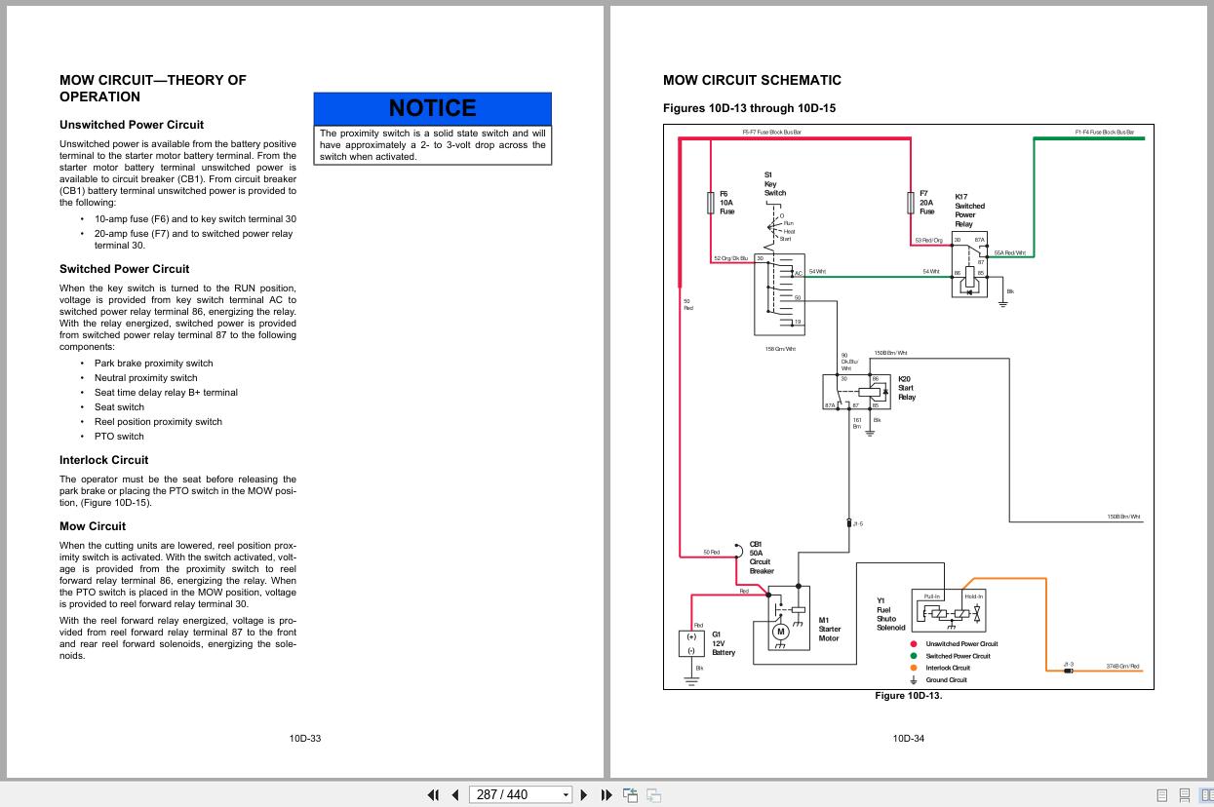Image resolution: width=1214 pixels, height=807 pixels.
Task: Click the NOTICE banner heading
Action: pyautogui.click(x=432, y=108)
